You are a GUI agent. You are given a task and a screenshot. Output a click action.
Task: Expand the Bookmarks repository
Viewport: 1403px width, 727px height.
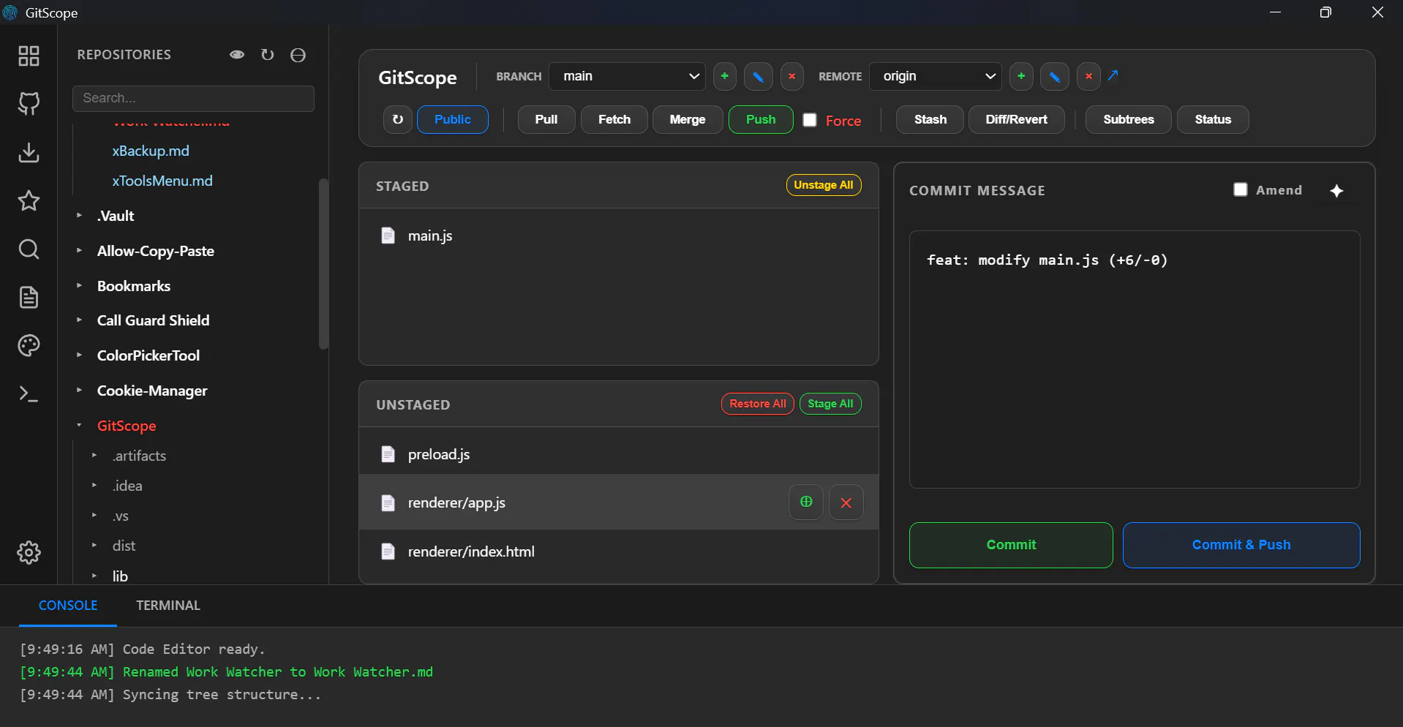click(79, 285)
